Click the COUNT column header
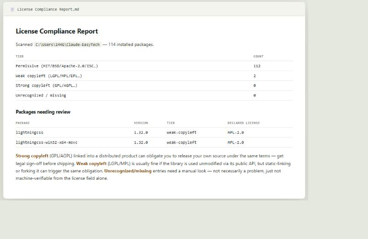368x239 pixels. (x=259, y=56)
